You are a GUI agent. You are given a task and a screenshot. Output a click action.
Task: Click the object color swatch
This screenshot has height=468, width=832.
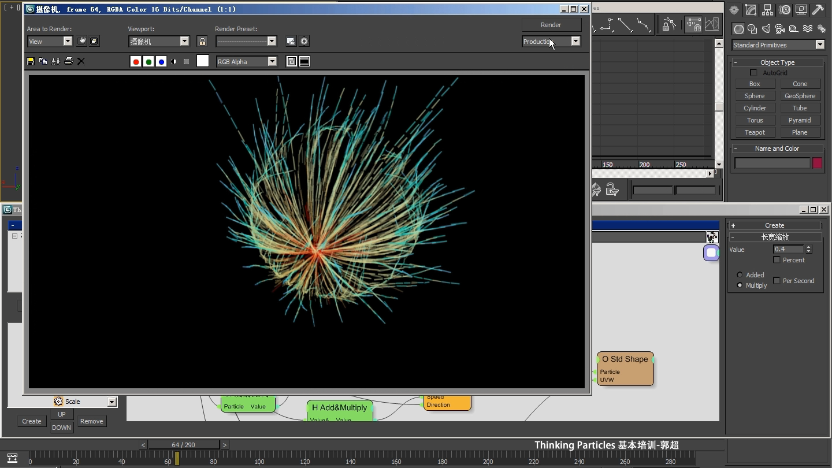point(817,164)
